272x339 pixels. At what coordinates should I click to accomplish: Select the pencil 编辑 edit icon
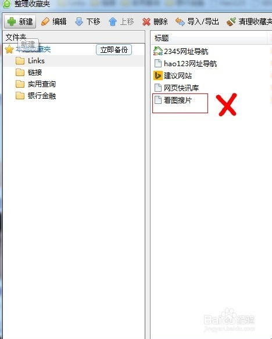[x=45, y=21]
